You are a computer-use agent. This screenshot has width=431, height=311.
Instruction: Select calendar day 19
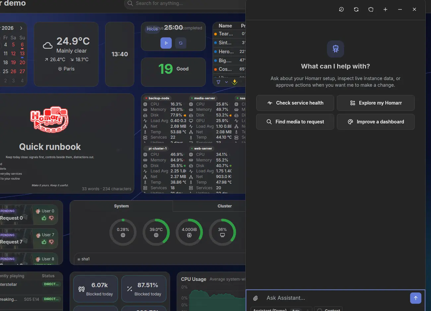(x=13, y=63)
